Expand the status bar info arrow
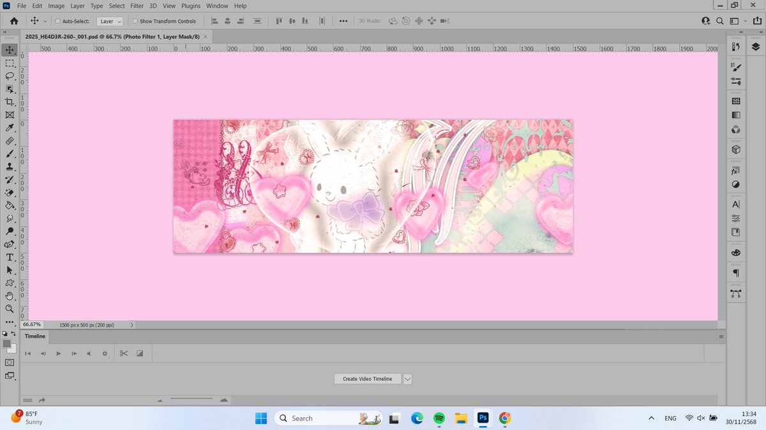 click(131, 324)
